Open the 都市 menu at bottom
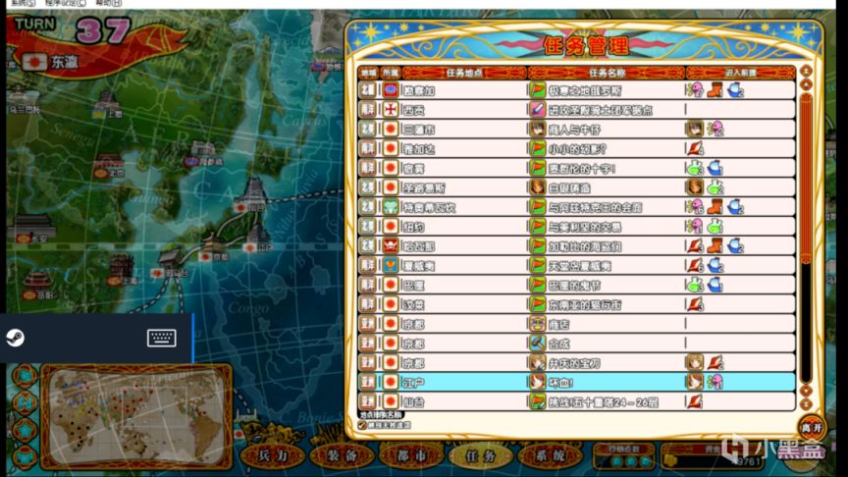This screenshot has width=848, height=477. pyautogui.click(x=411, y=456)
